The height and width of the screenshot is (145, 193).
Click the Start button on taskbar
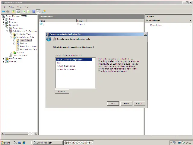[5, 143]
